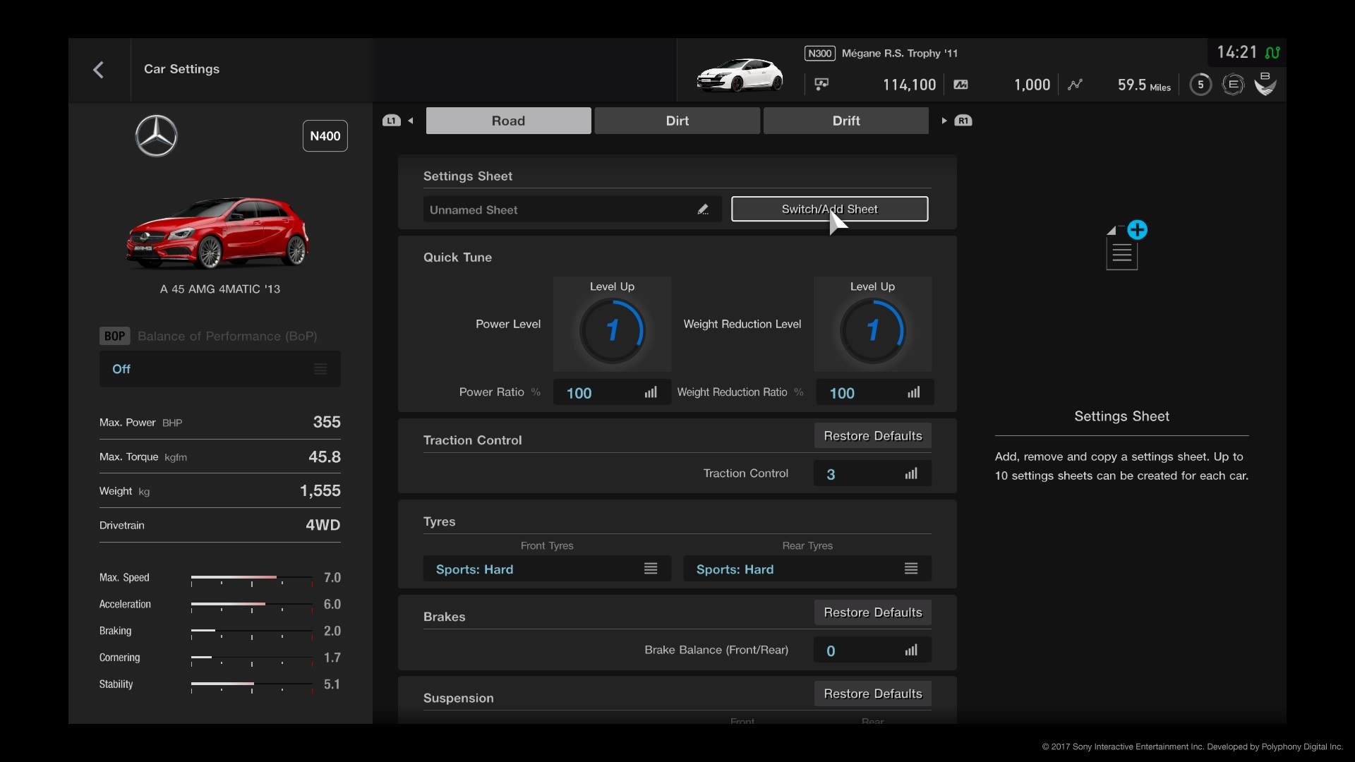Click the credits icon beside 114,100
Image resolution: width=1355 pixels, height=762 pixels.
pyautogui.click(x=821, y=85)
